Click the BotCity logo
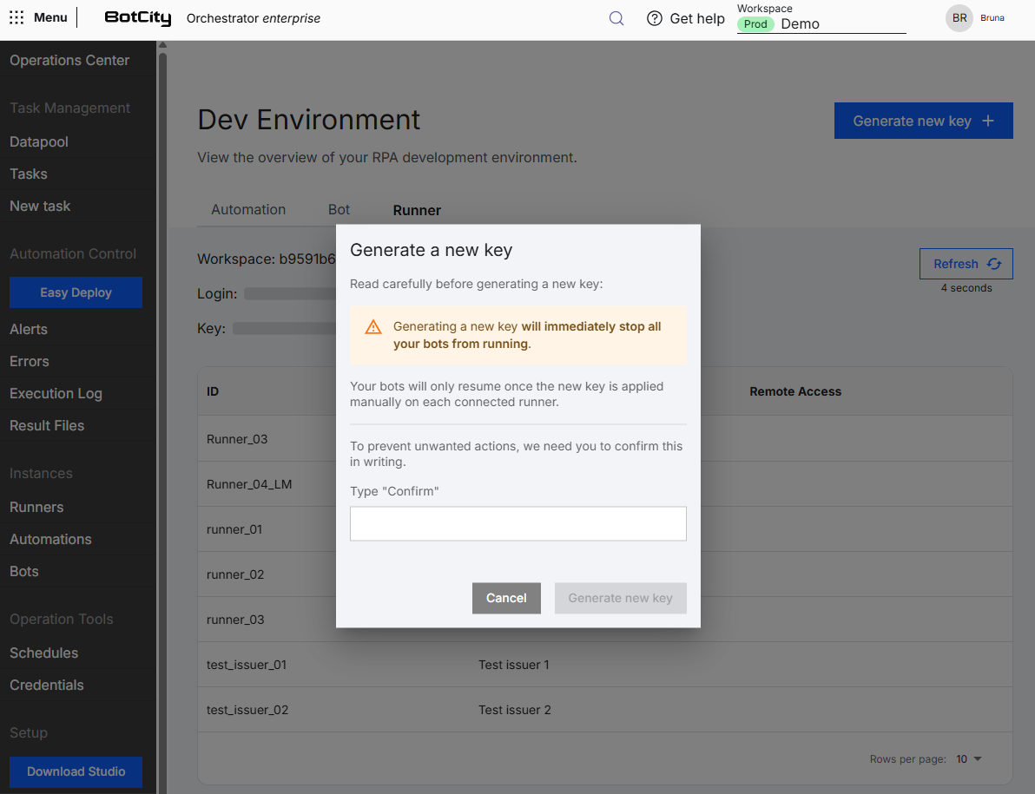 coord(138,18)
